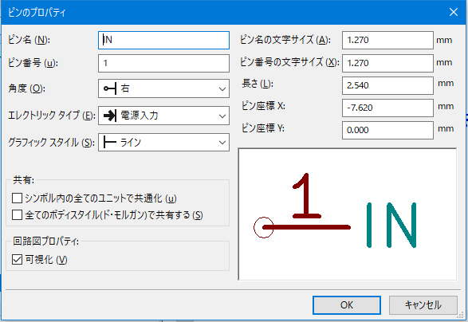This screenshot has height=322, width=468.
Task: Click the pin endpoint circle in preview
Action: [264, 227]
